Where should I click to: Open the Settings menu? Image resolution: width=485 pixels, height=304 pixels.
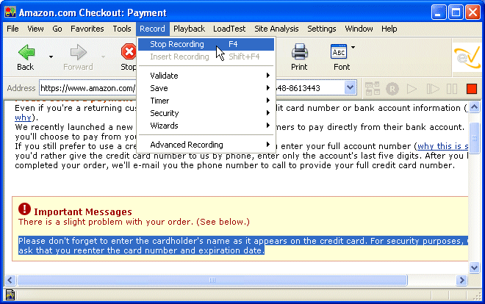pos(322,29)
